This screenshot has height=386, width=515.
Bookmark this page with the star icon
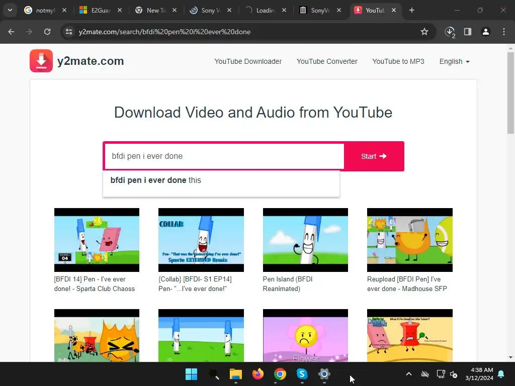tap(424, 32)
